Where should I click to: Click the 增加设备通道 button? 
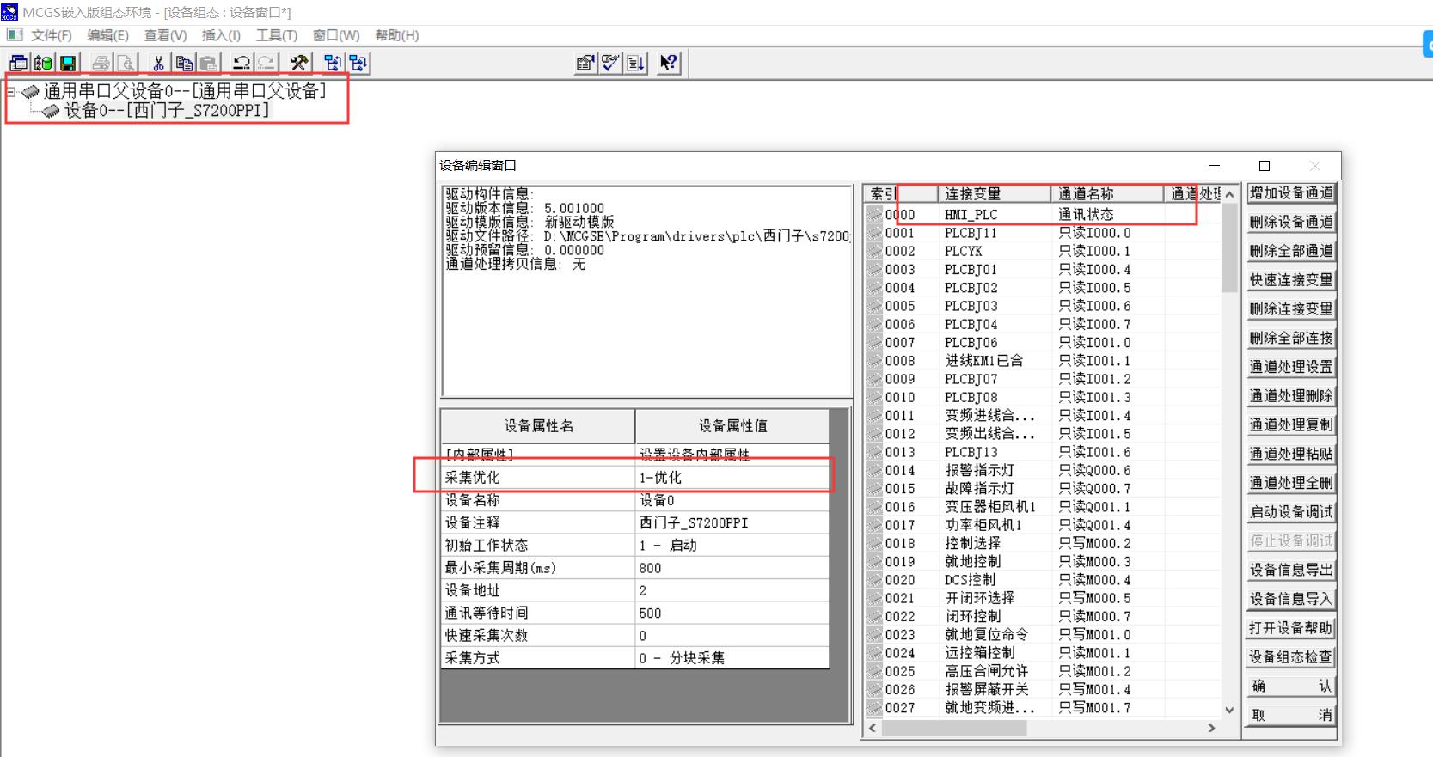click(1291, 193)
